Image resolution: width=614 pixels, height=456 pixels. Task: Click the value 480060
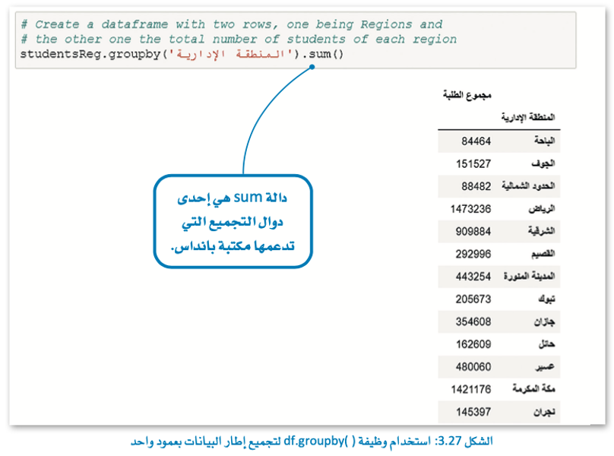pyautogui.click(x=473, y=367)
